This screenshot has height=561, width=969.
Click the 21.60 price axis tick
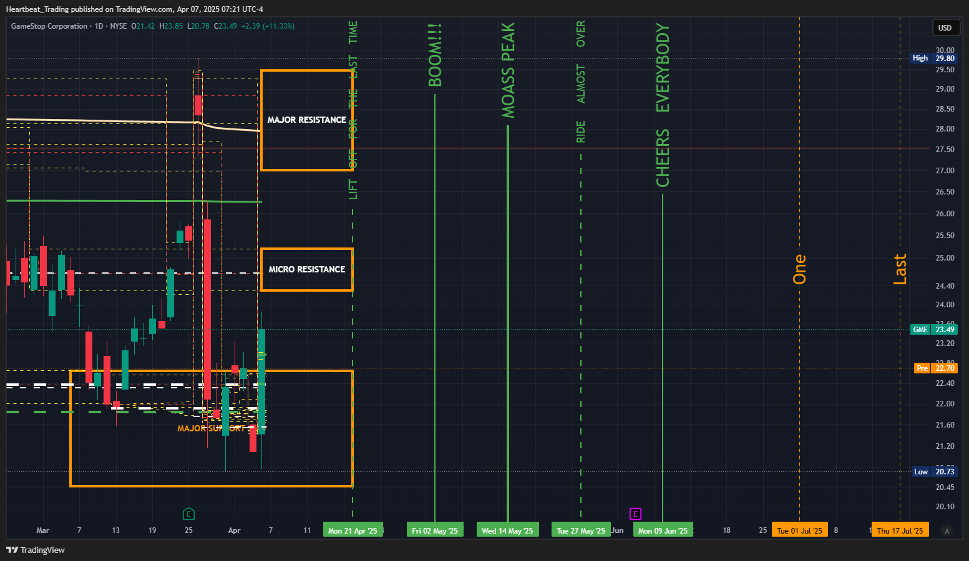pyautogui.click(x=945, y=425)
